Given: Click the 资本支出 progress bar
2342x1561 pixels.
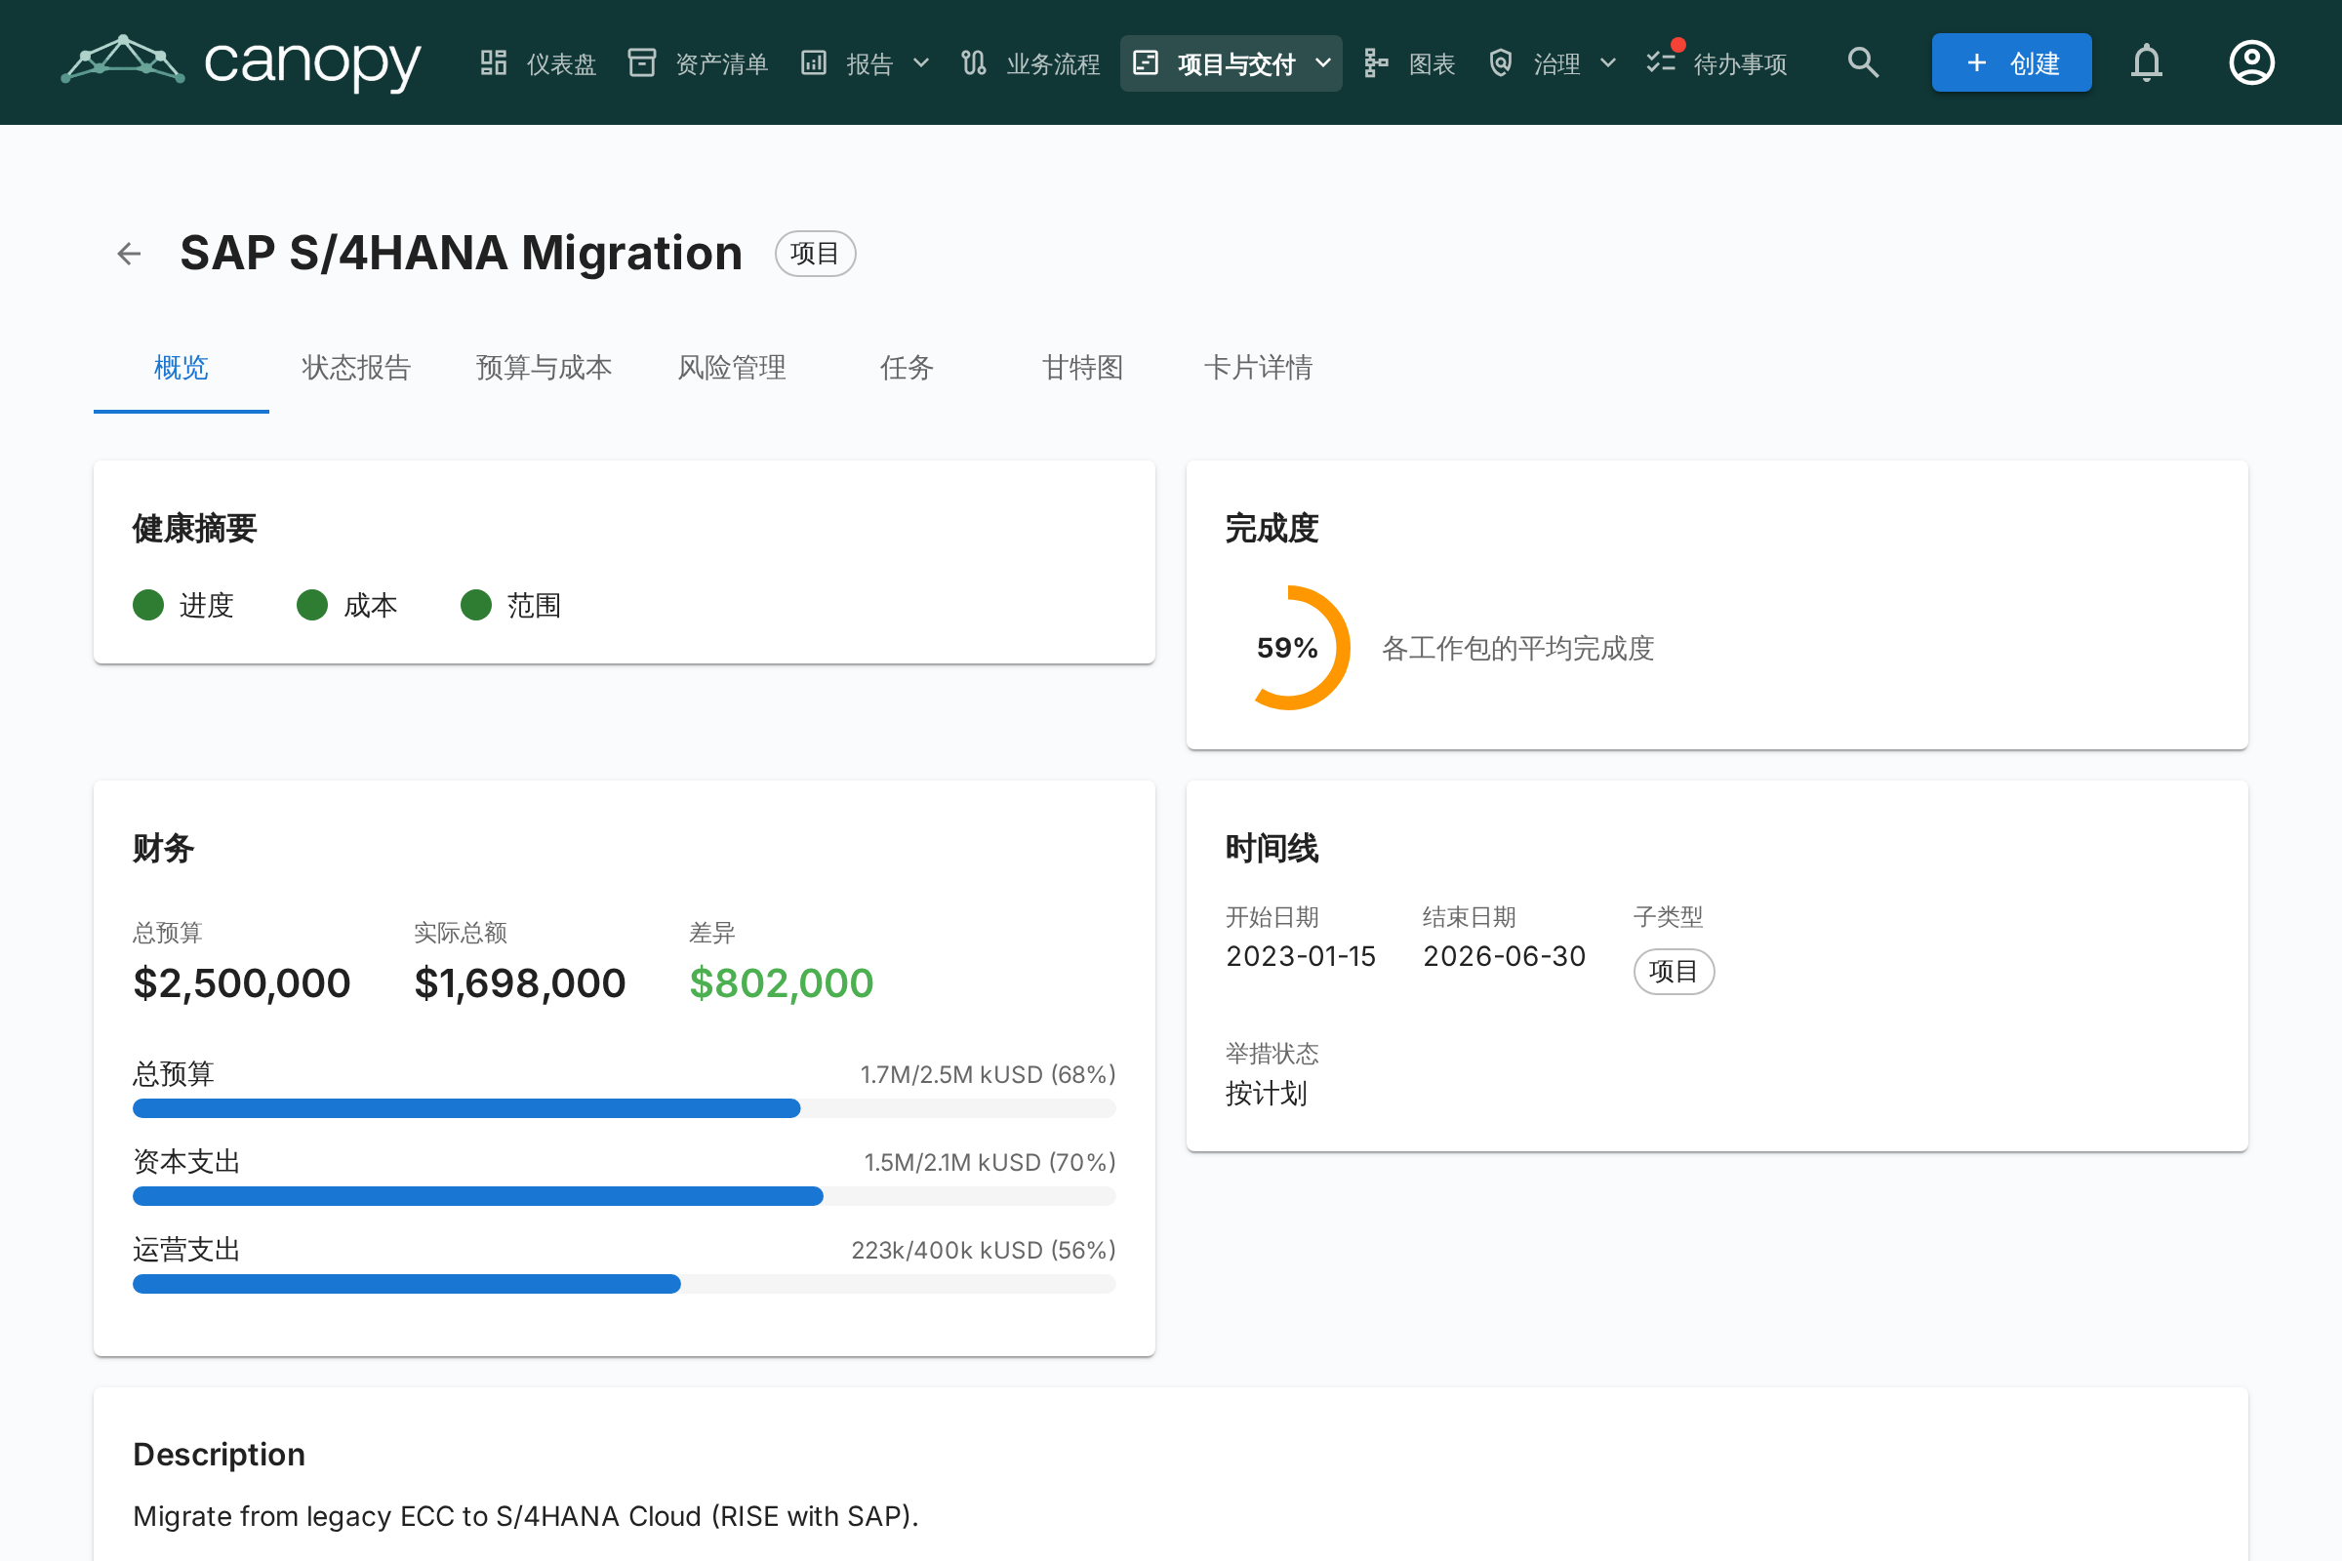Looking at the screenshot, I should tap(625, 1197).
